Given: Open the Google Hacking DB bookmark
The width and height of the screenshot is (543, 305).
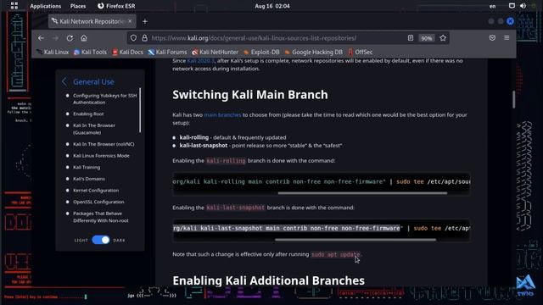Looking at the screenshot, I should pyautogui.click(x=313, y=53).
